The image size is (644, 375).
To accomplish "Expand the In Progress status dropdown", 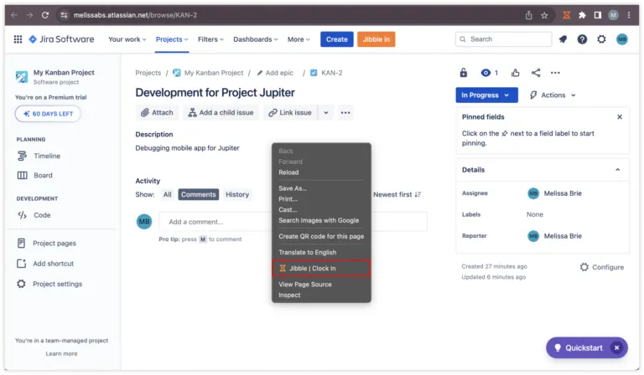I will [x=486, y=95].
